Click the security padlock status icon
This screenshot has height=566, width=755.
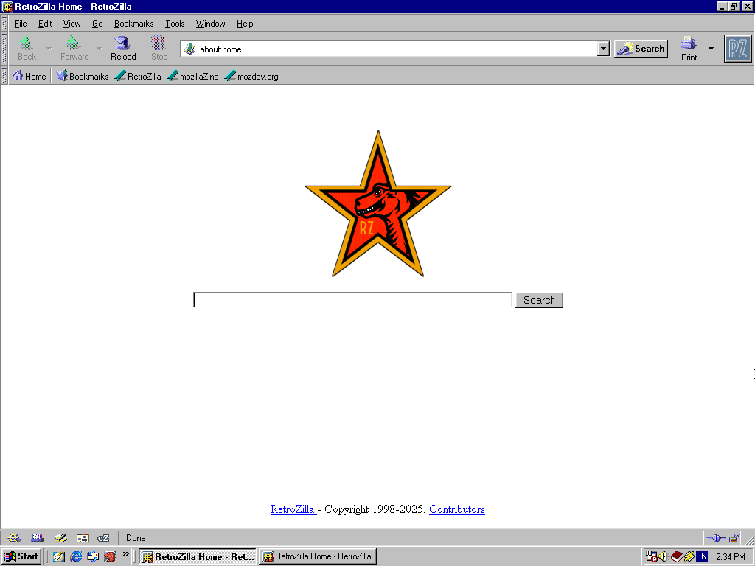(734, 538)
